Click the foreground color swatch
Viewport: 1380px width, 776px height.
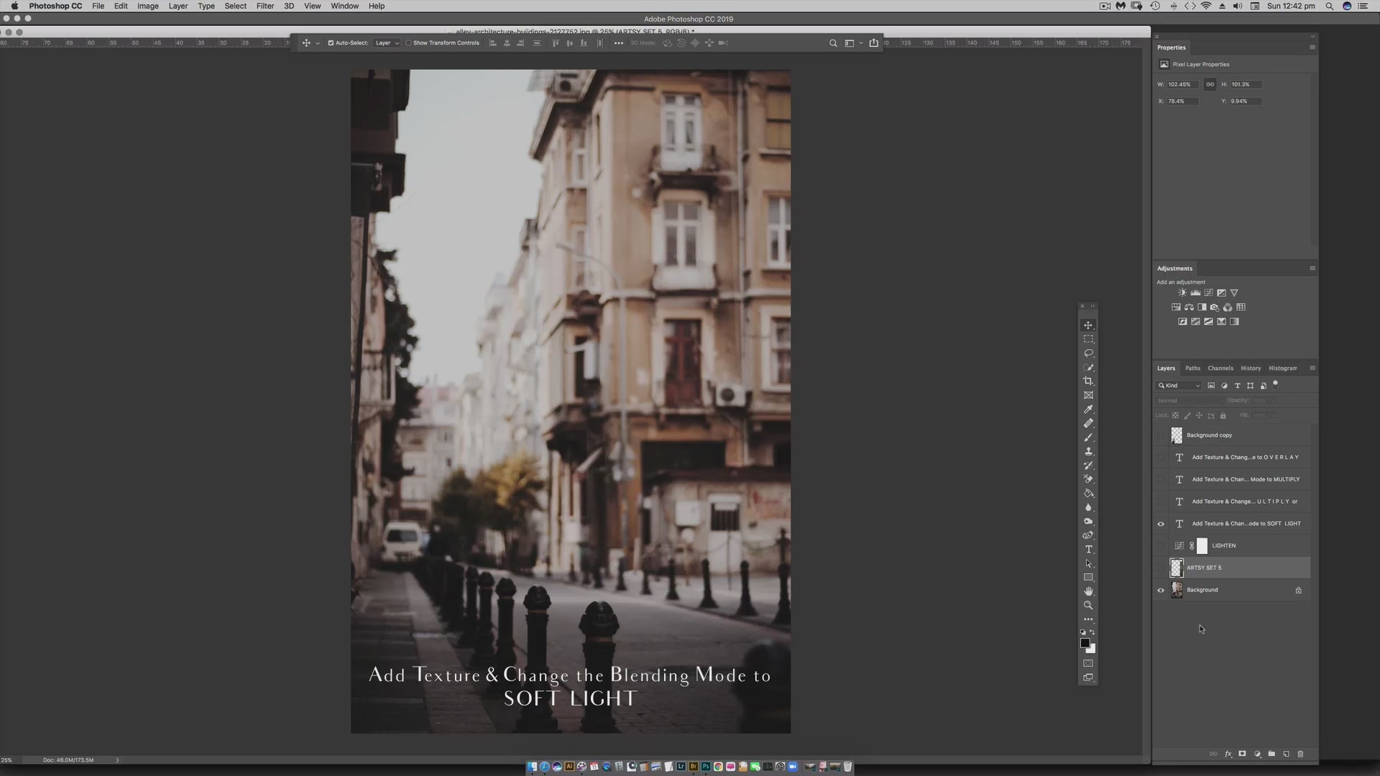1085,643
